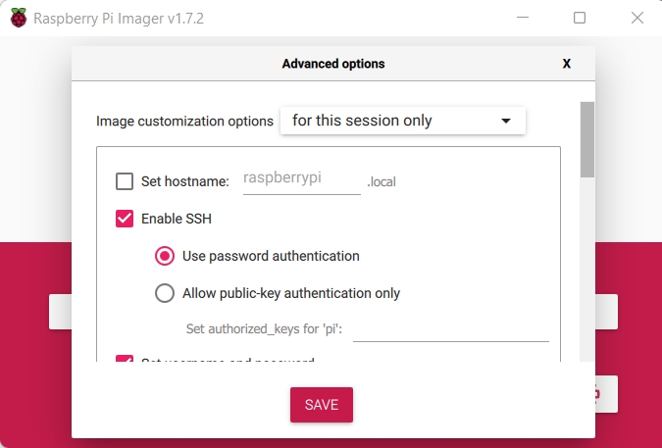The width and height of the screenshot is (662, 448).
Task: Click the Advanced options title header
Action: 333,64
